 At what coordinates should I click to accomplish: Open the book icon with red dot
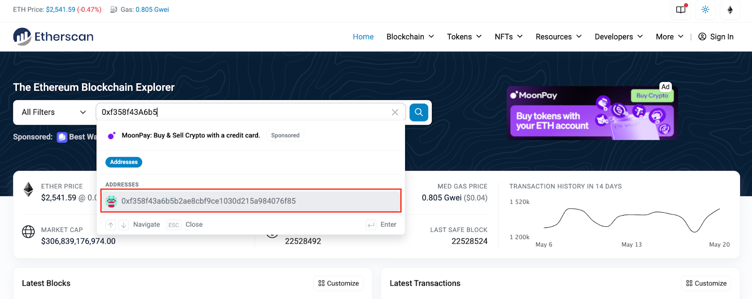tap(681, 10)
